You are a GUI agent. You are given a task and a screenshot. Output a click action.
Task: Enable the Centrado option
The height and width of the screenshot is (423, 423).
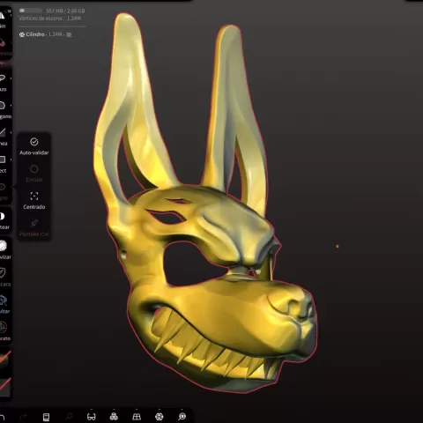33,201
